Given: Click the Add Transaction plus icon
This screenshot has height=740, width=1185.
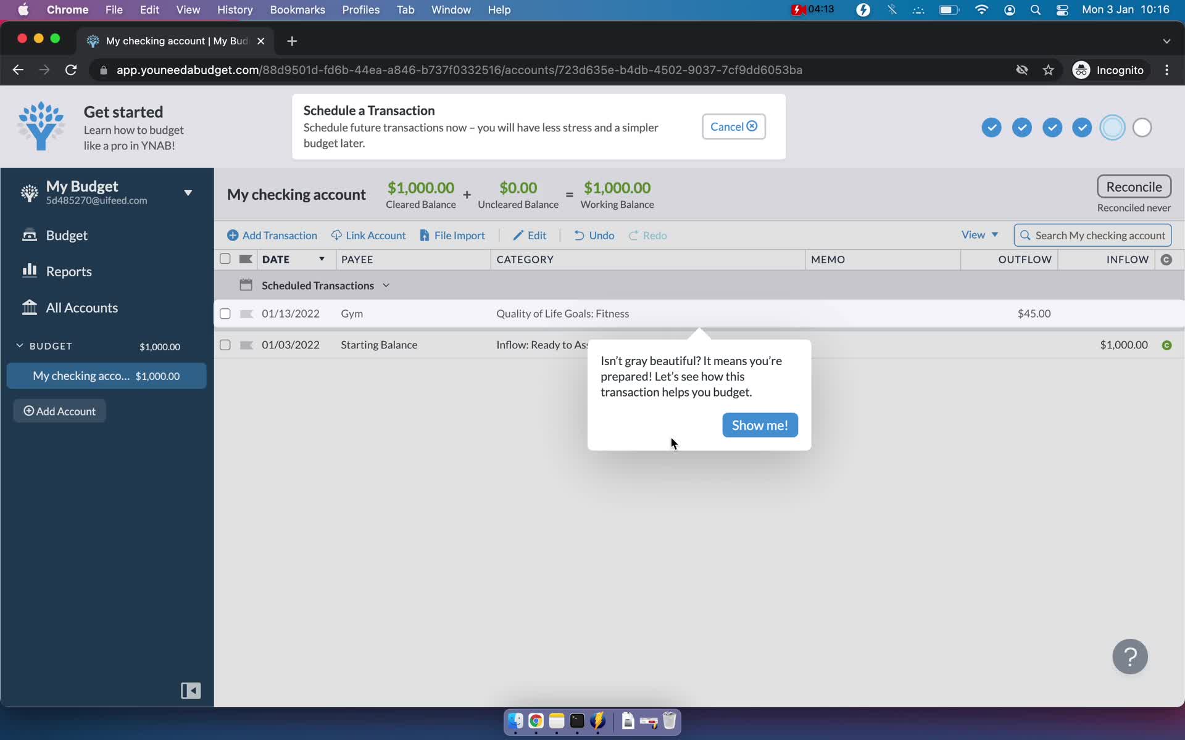Looking at the screenshot, I should point(233,234).
